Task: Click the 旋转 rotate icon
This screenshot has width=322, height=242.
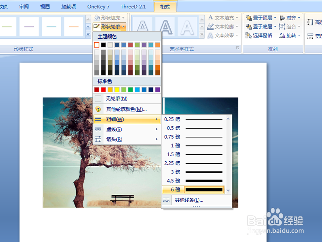Action: (282, 35)
